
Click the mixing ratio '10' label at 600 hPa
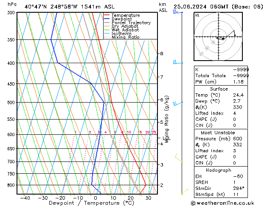coord(129,132)
